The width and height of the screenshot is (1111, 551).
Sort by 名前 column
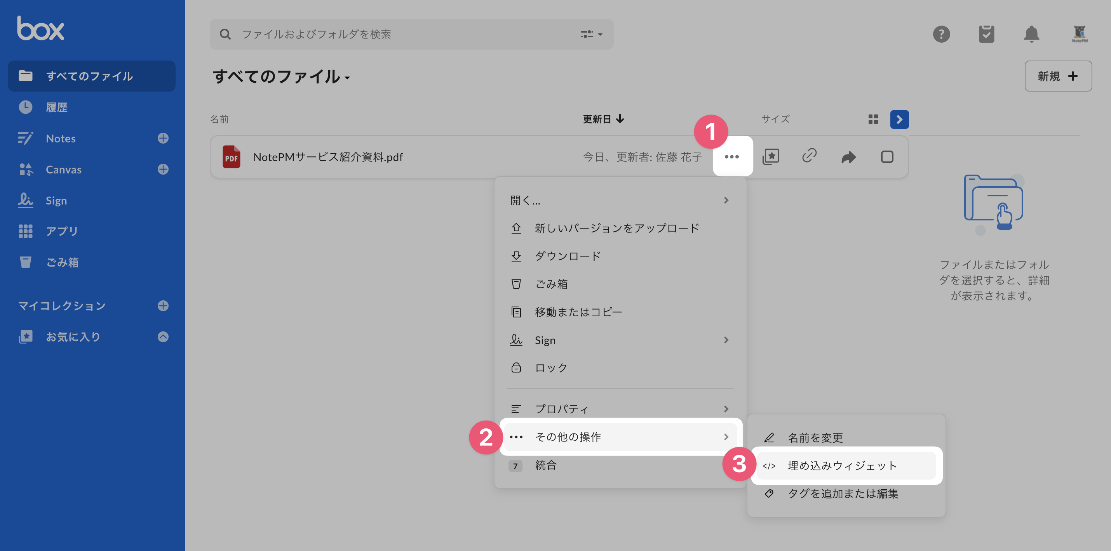219,119
